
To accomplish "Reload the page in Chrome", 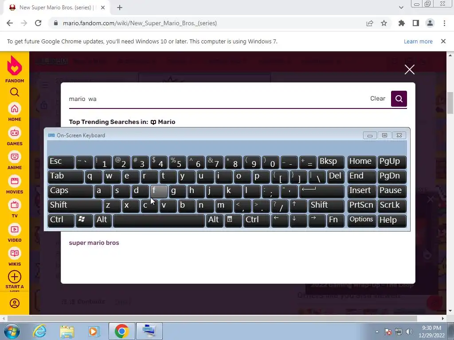I will coord(38,23).
